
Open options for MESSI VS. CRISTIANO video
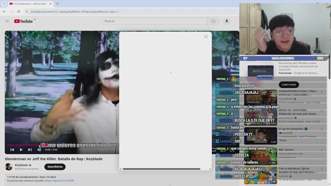tap(322, 111)
